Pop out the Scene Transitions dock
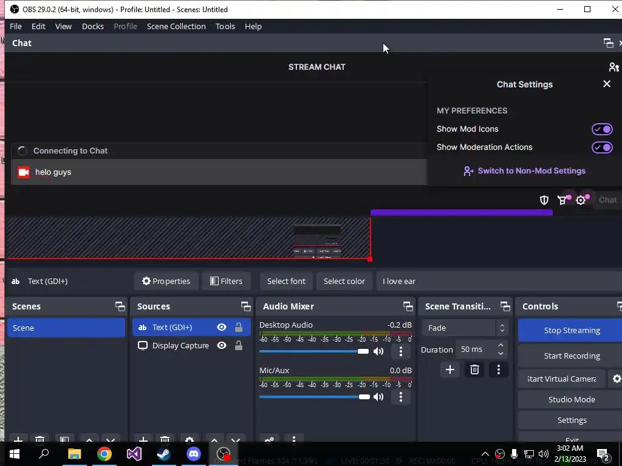This screenshot has width=622, height=466. click(x=505, y=306)
